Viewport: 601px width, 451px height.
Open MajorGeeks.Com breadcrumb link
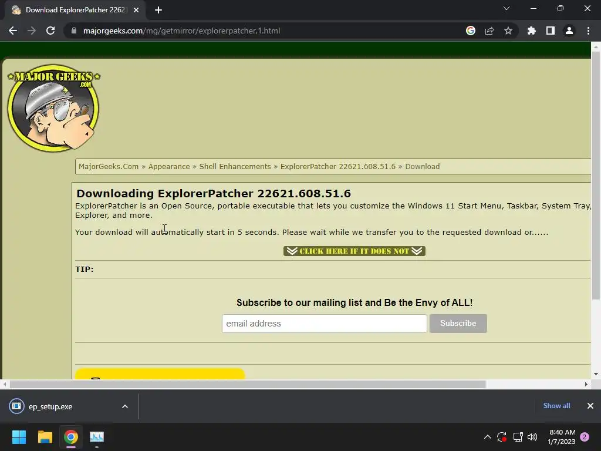(109, 166)
